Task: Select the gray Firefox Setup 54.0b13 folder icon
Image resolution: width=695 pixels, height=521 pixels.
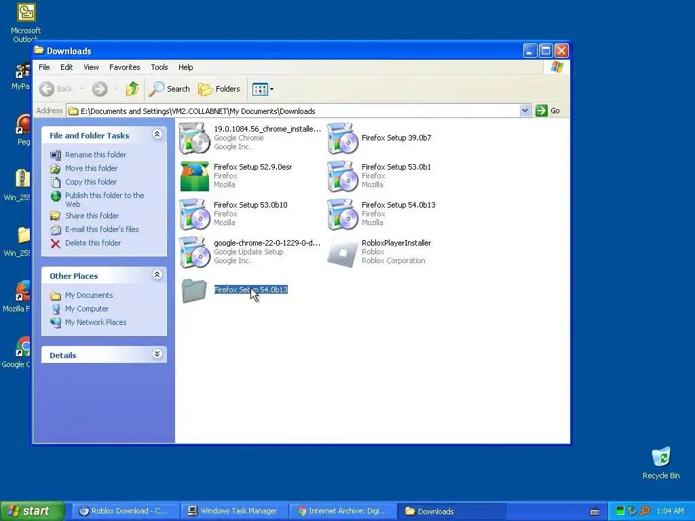Action: point(194,290)
